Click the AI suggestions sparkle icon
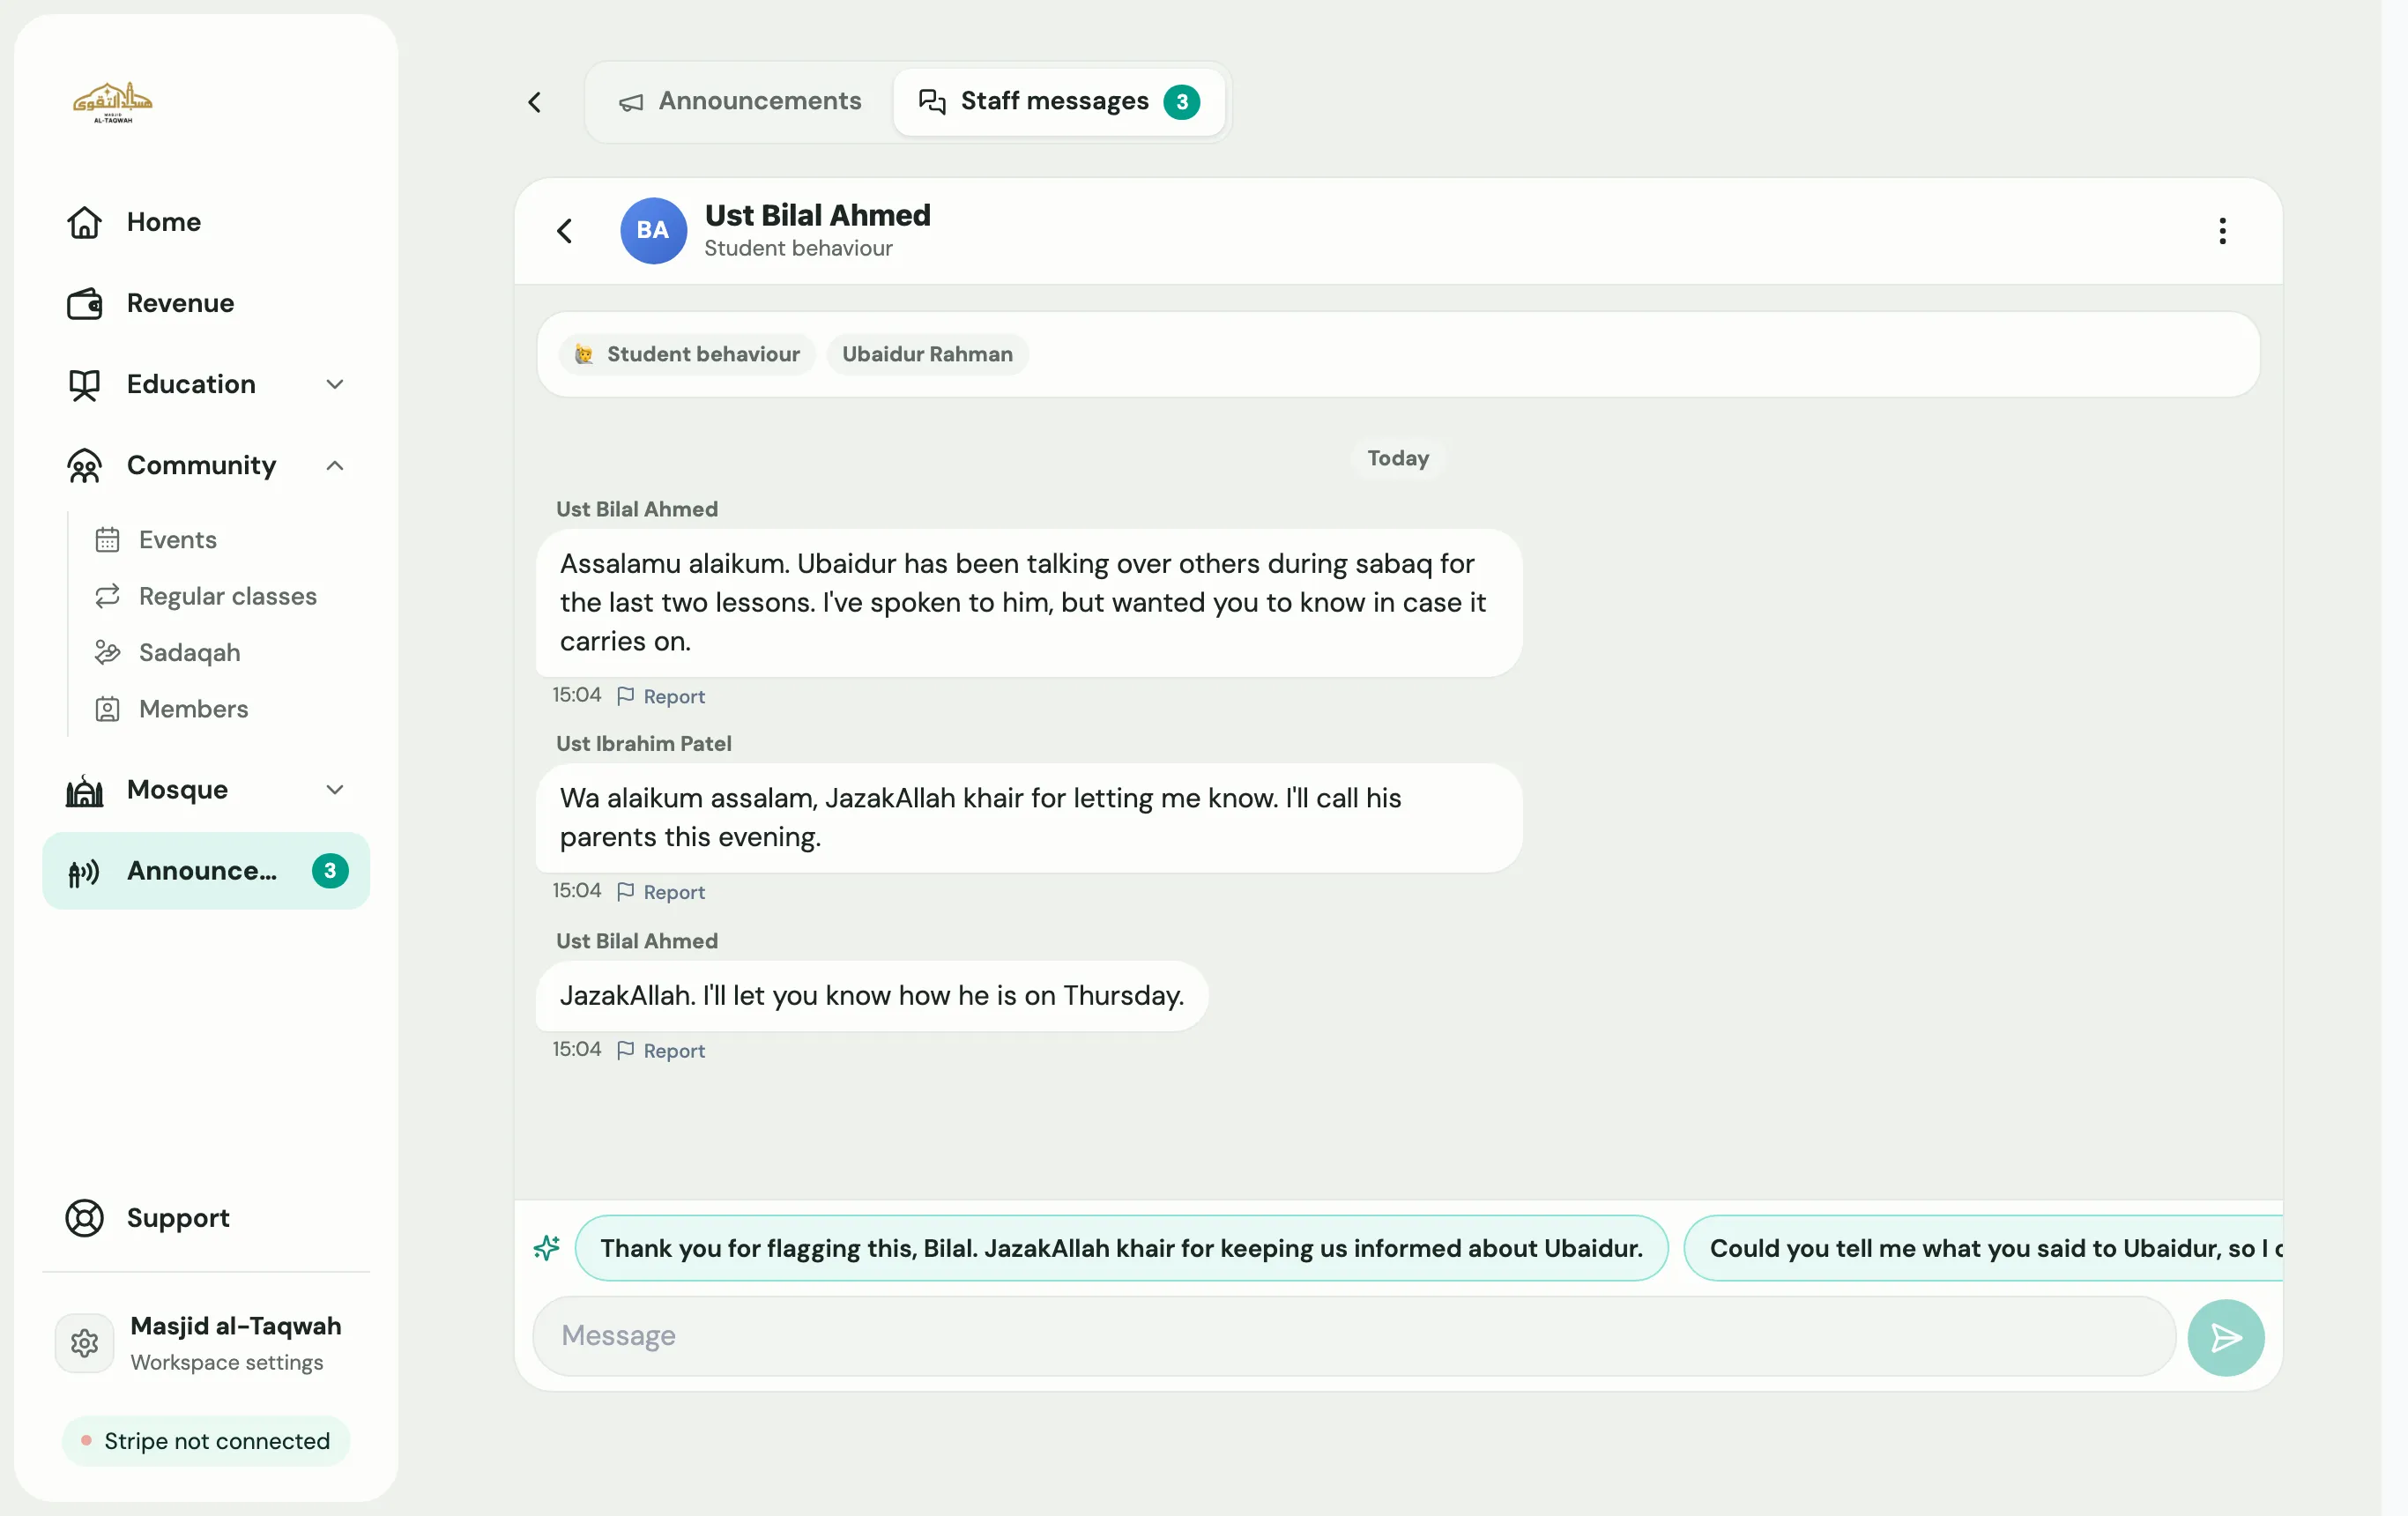Image resolution: width=2408 pixels, height=1516 pixels. point(546,1248)
